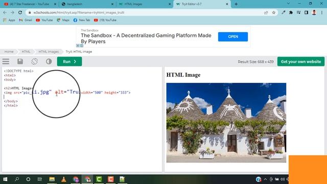Viewport: 327px width, 184px height.
Task: Click the height="333" attribute in code
Action: (116, 93)
